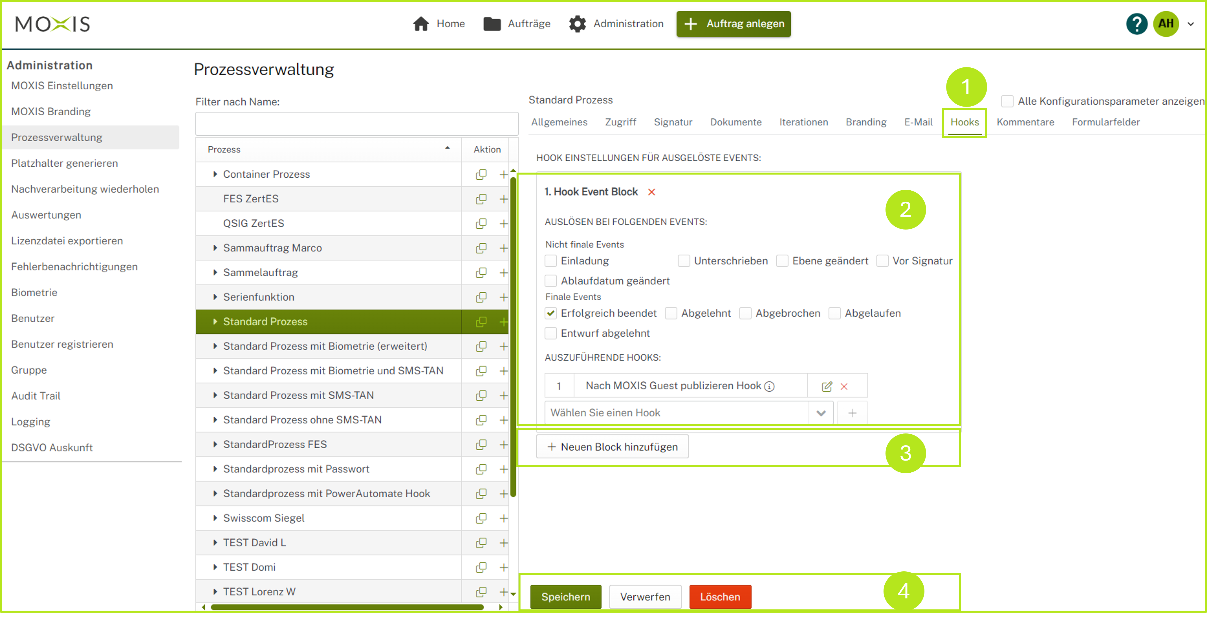The width and height of the screenshot is (1207, 619).
Task: Edit the Nach MOXIS Guest publizieren Hook
Action: [826, 386]
